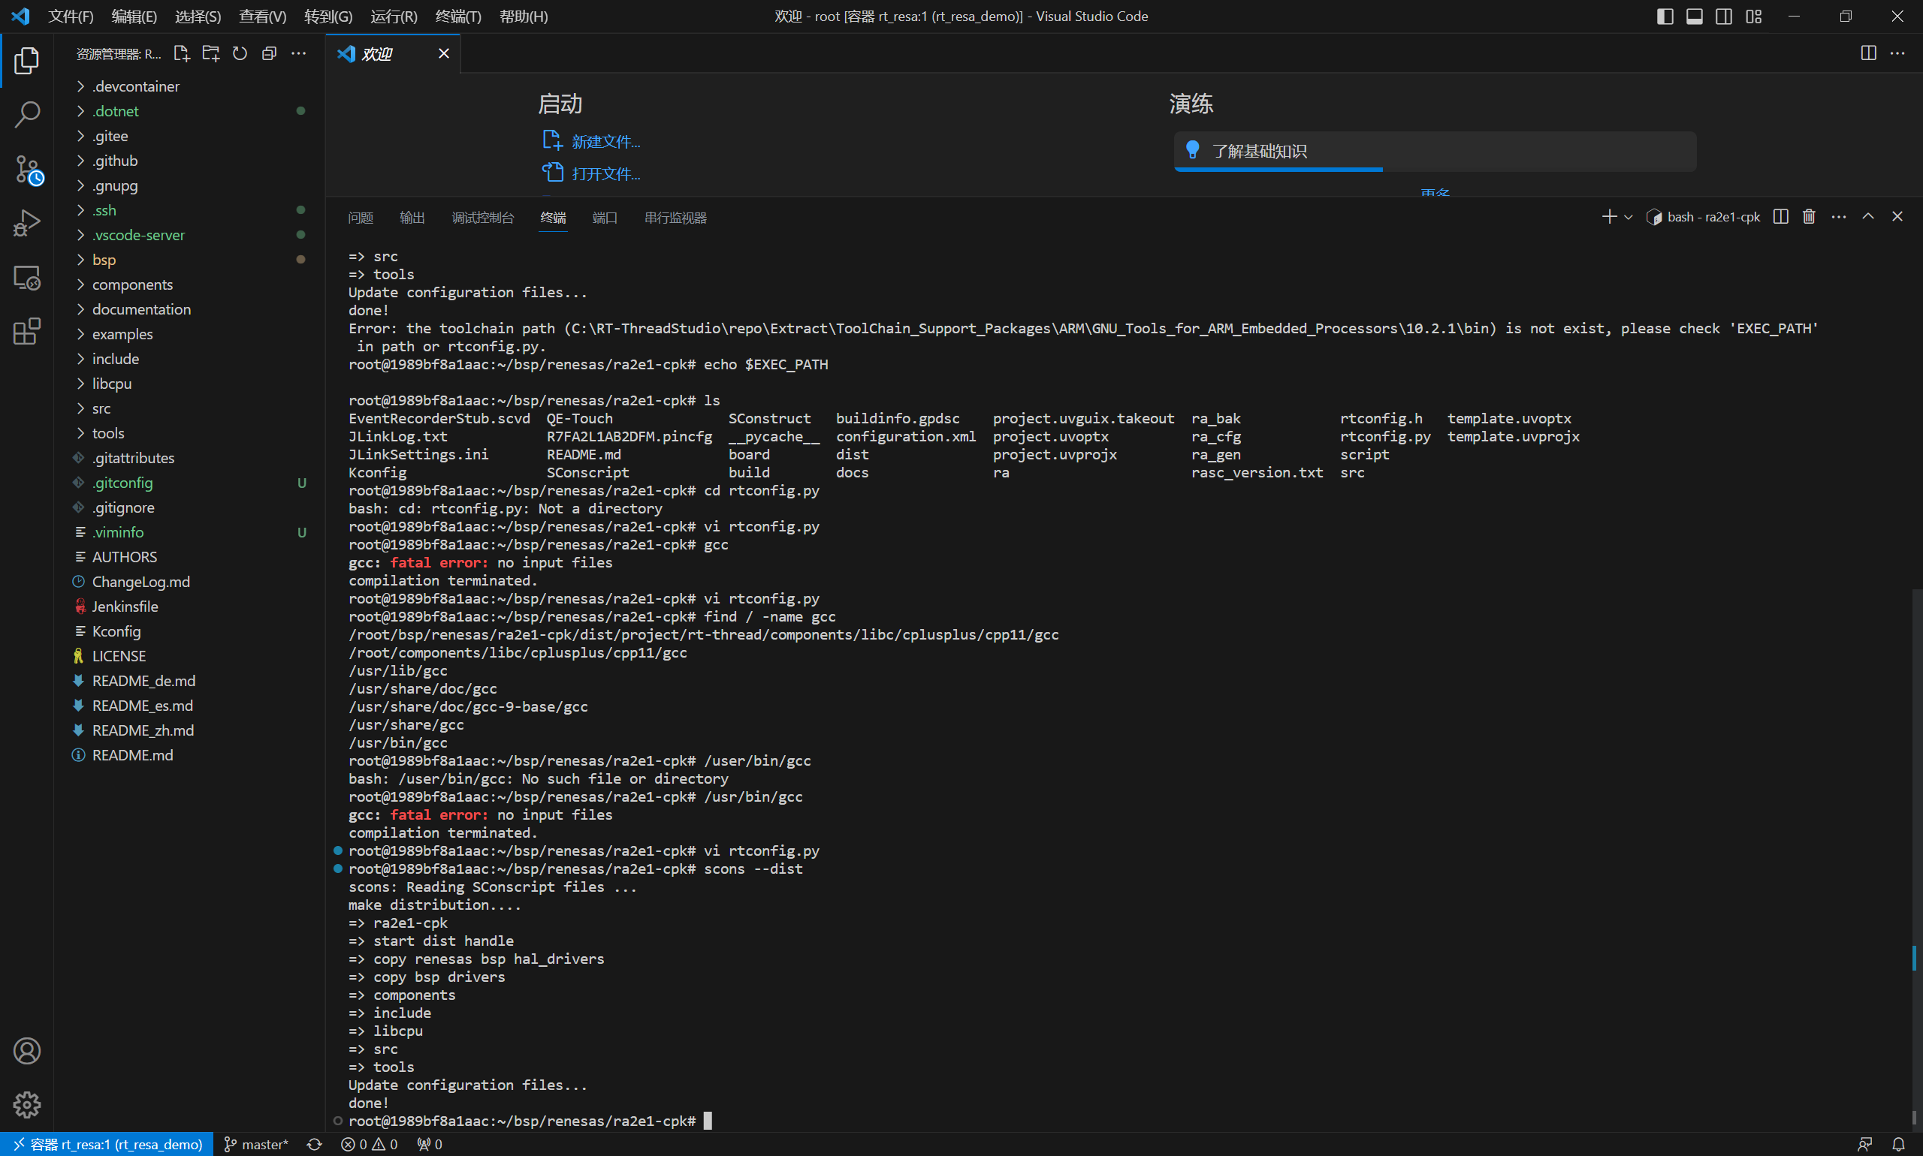This screenshot has width=1923, height=1156.
Task: Open 终端(T) menu
Action: tap(458, 16)
